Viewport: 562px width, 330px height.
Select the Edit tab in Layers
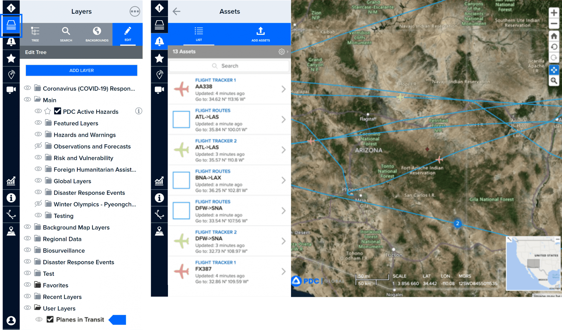coord(128,34)
